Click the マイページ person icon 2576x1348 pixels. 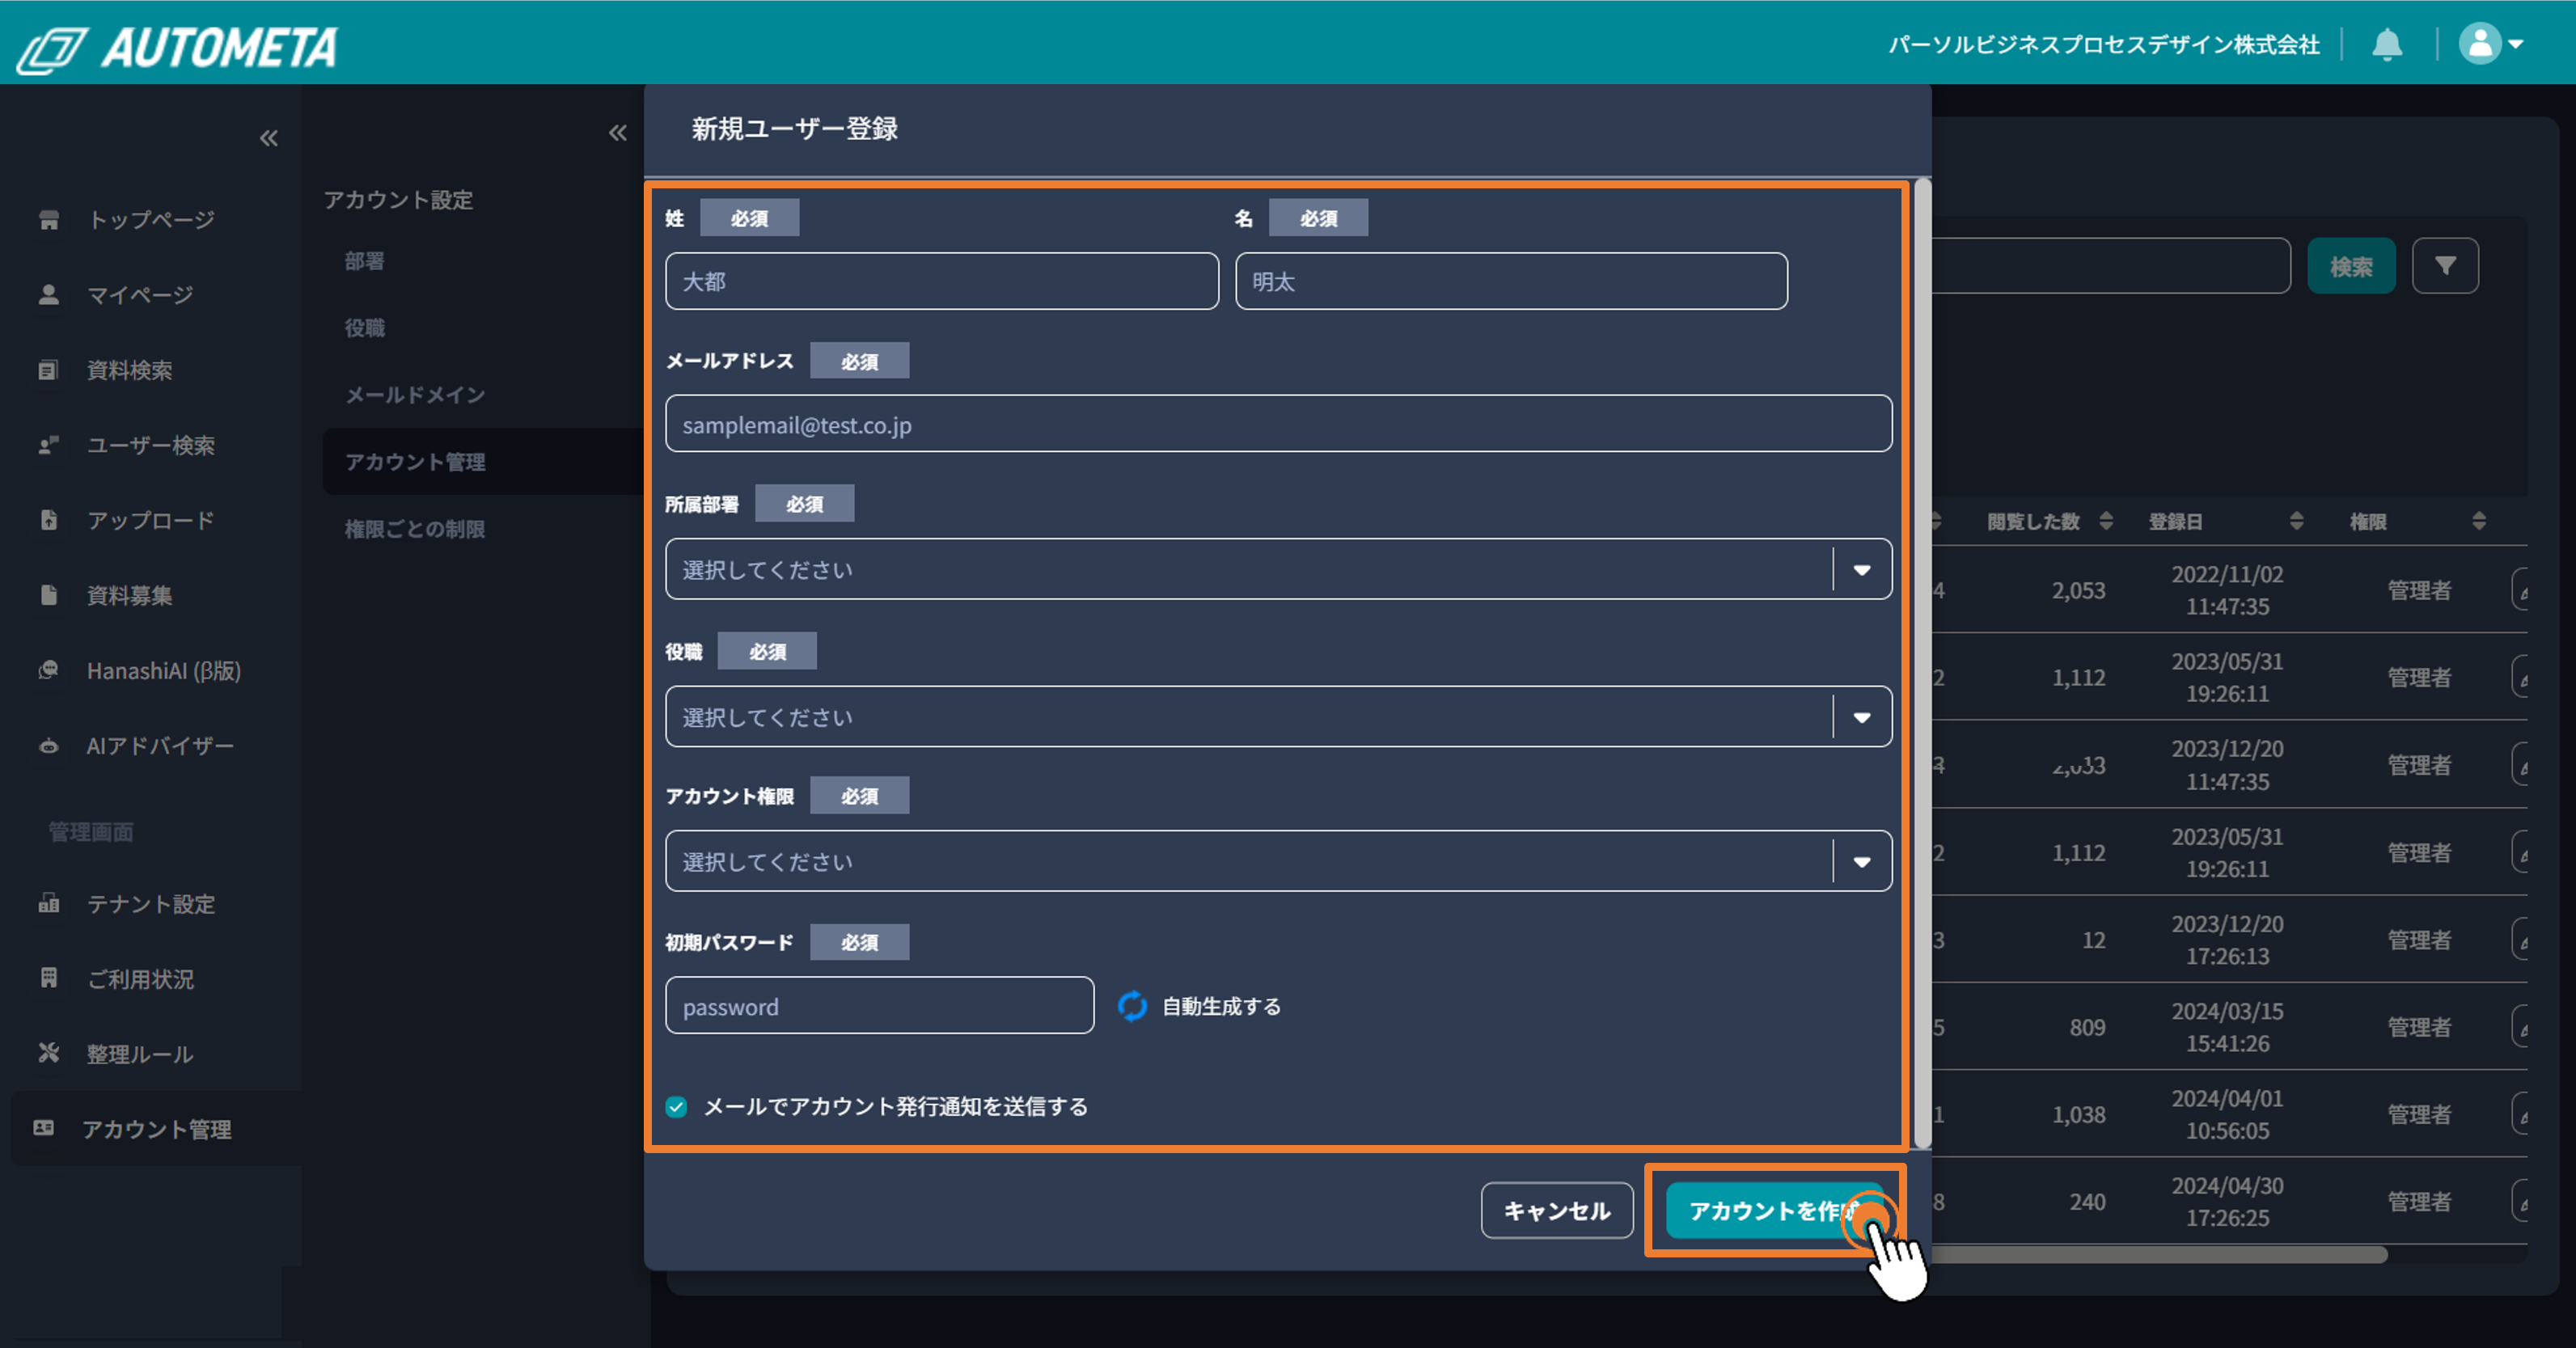click(48, 294)
